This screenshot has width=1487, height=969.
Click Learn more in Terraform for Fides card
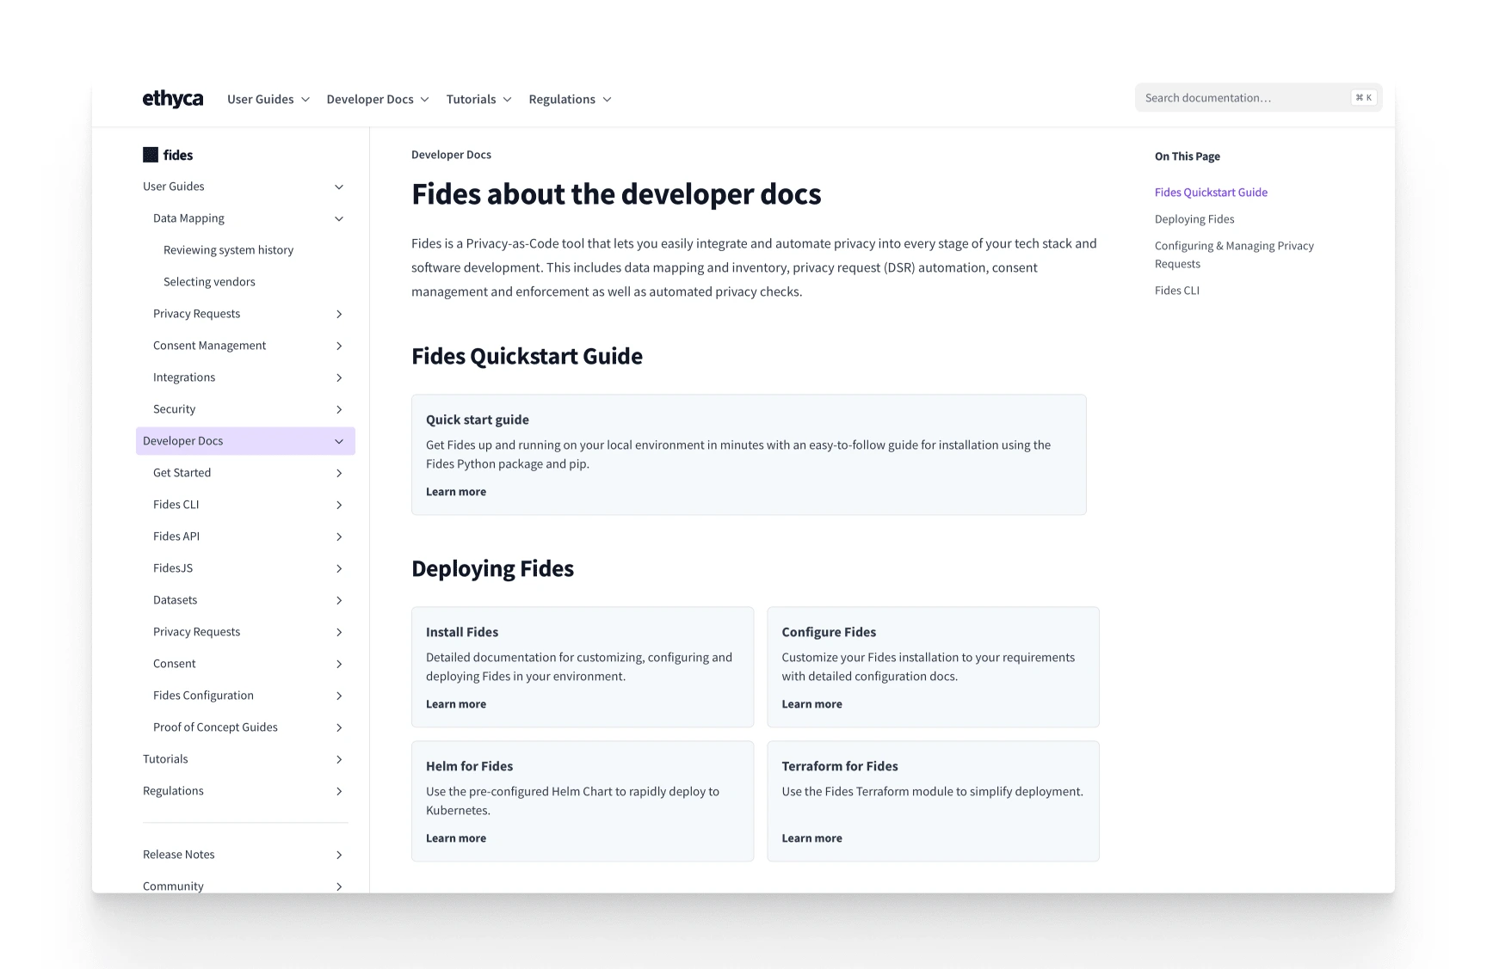[x=811, y=838]
